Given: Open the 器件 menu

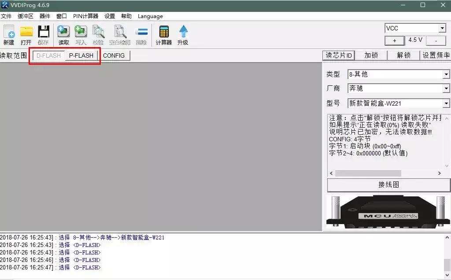Looking at the screenshot, I should point(45,16).
